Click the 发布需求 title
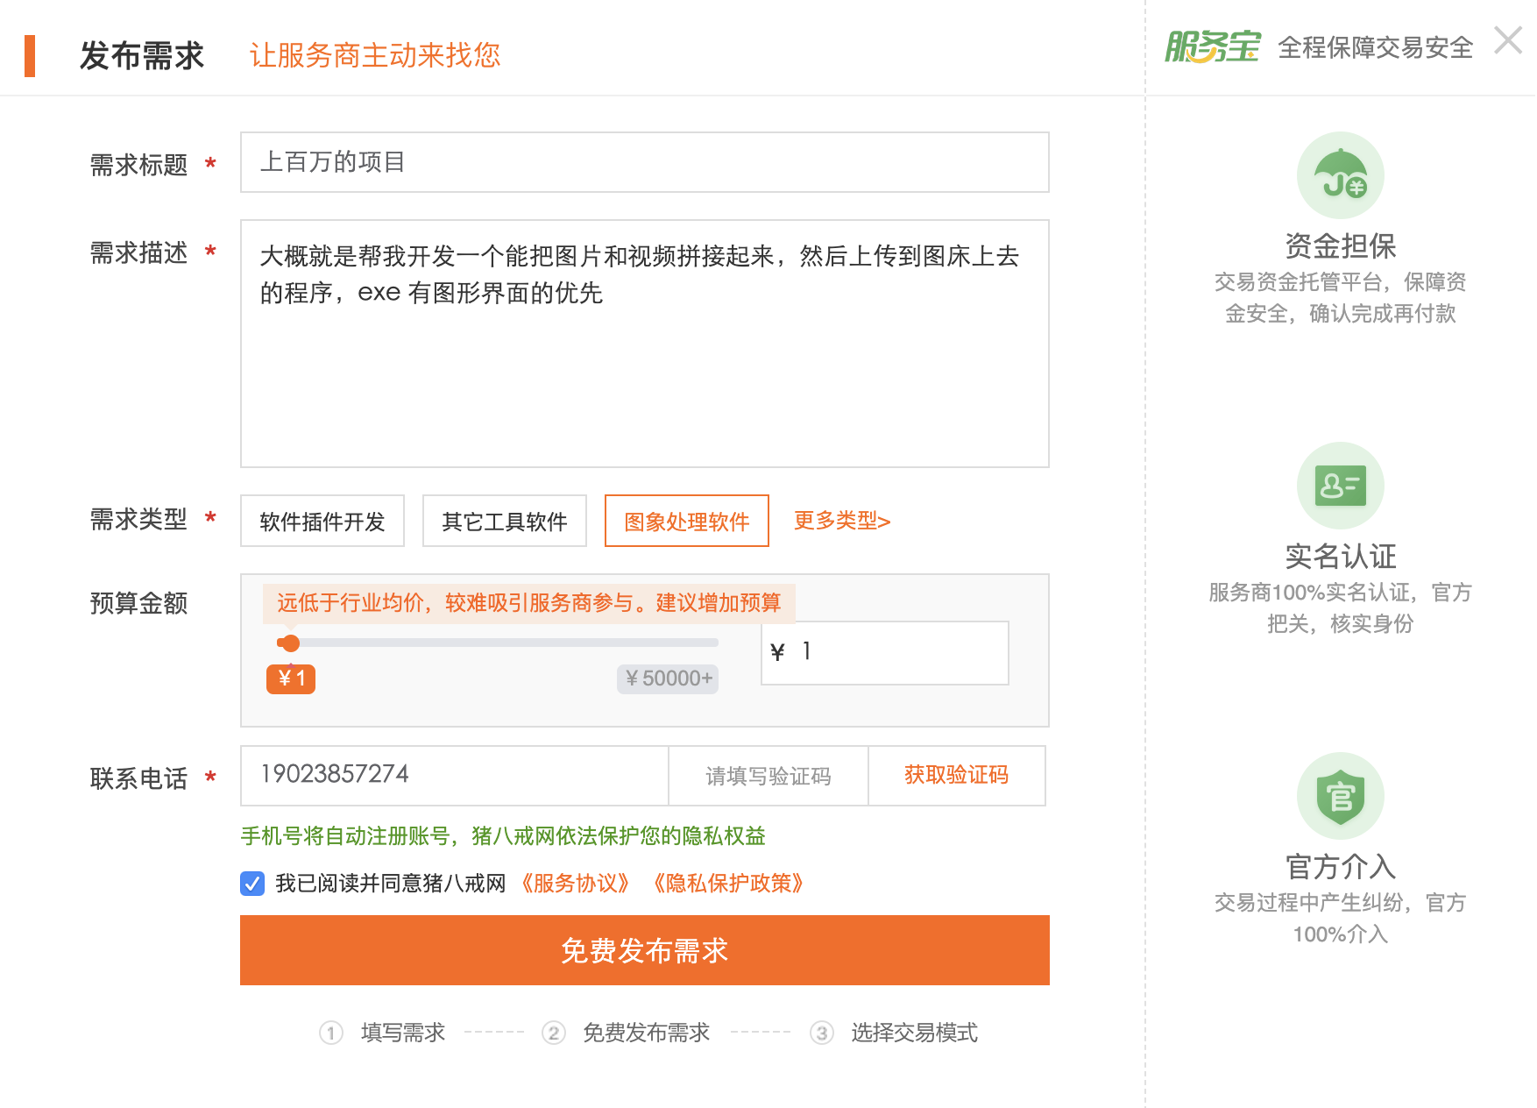This screenshot has width=1537, height=1108. 142,56
